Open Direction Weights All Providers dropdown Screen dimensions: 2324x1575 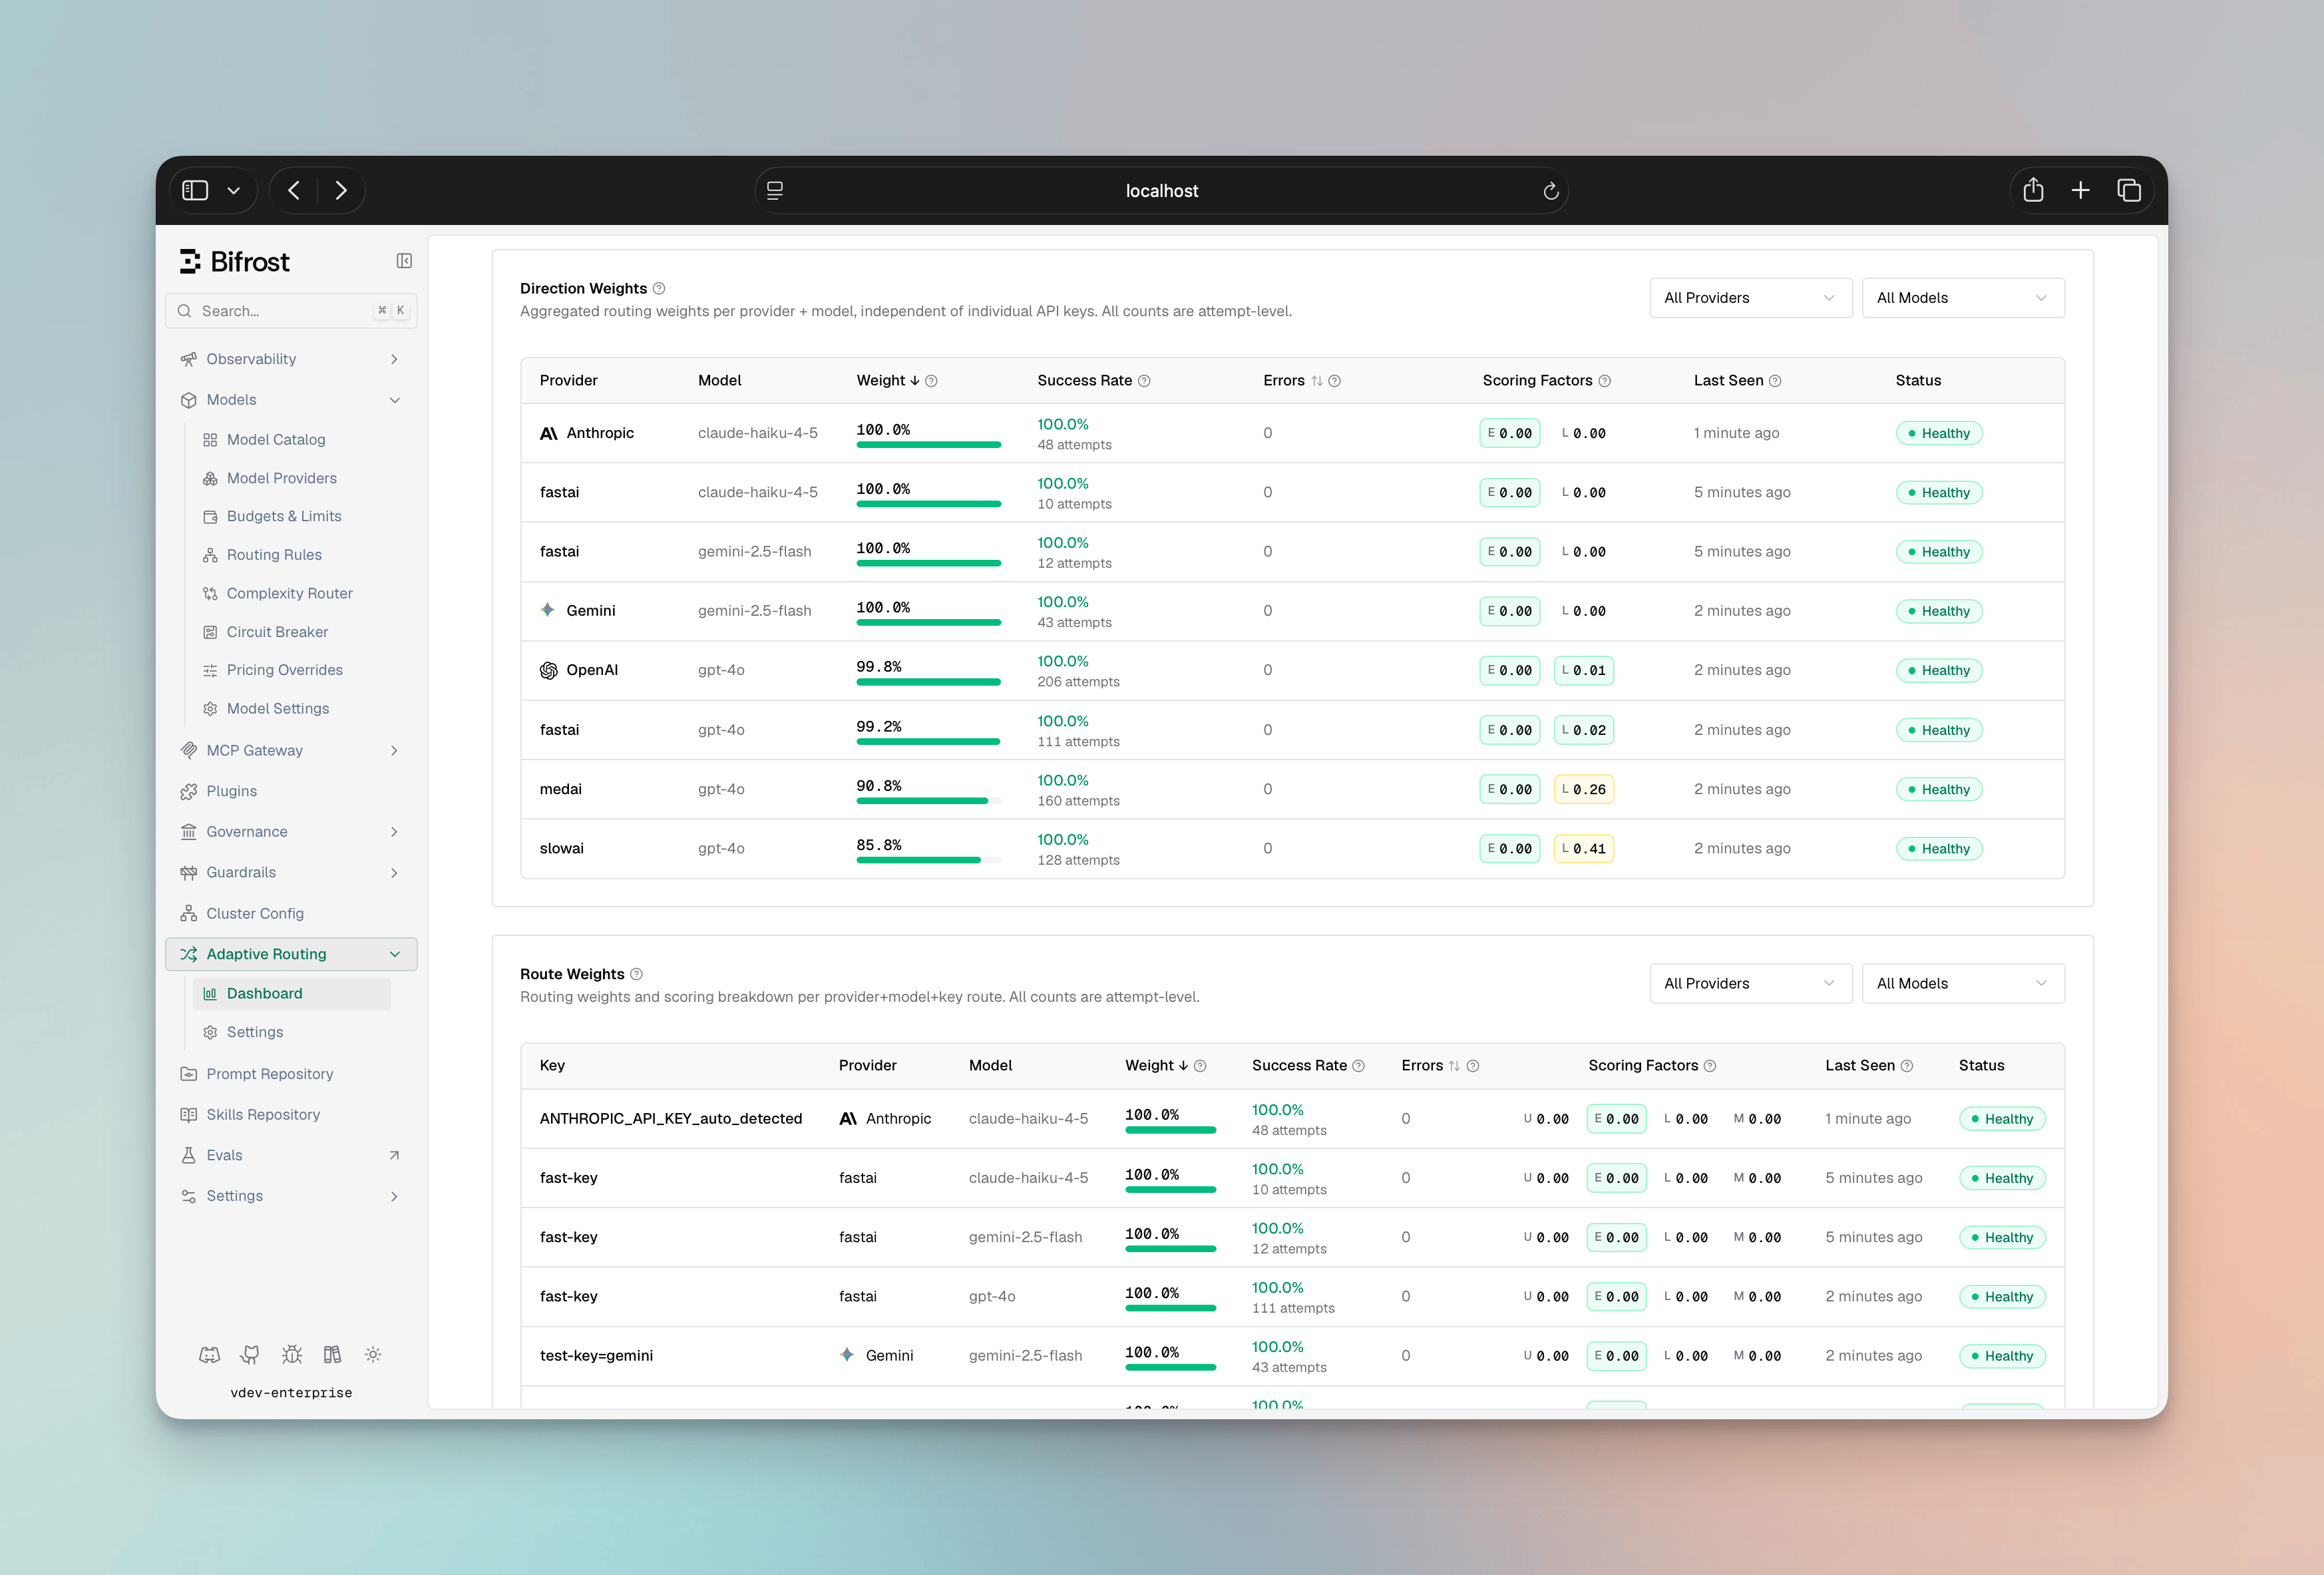pos(1750,298)
